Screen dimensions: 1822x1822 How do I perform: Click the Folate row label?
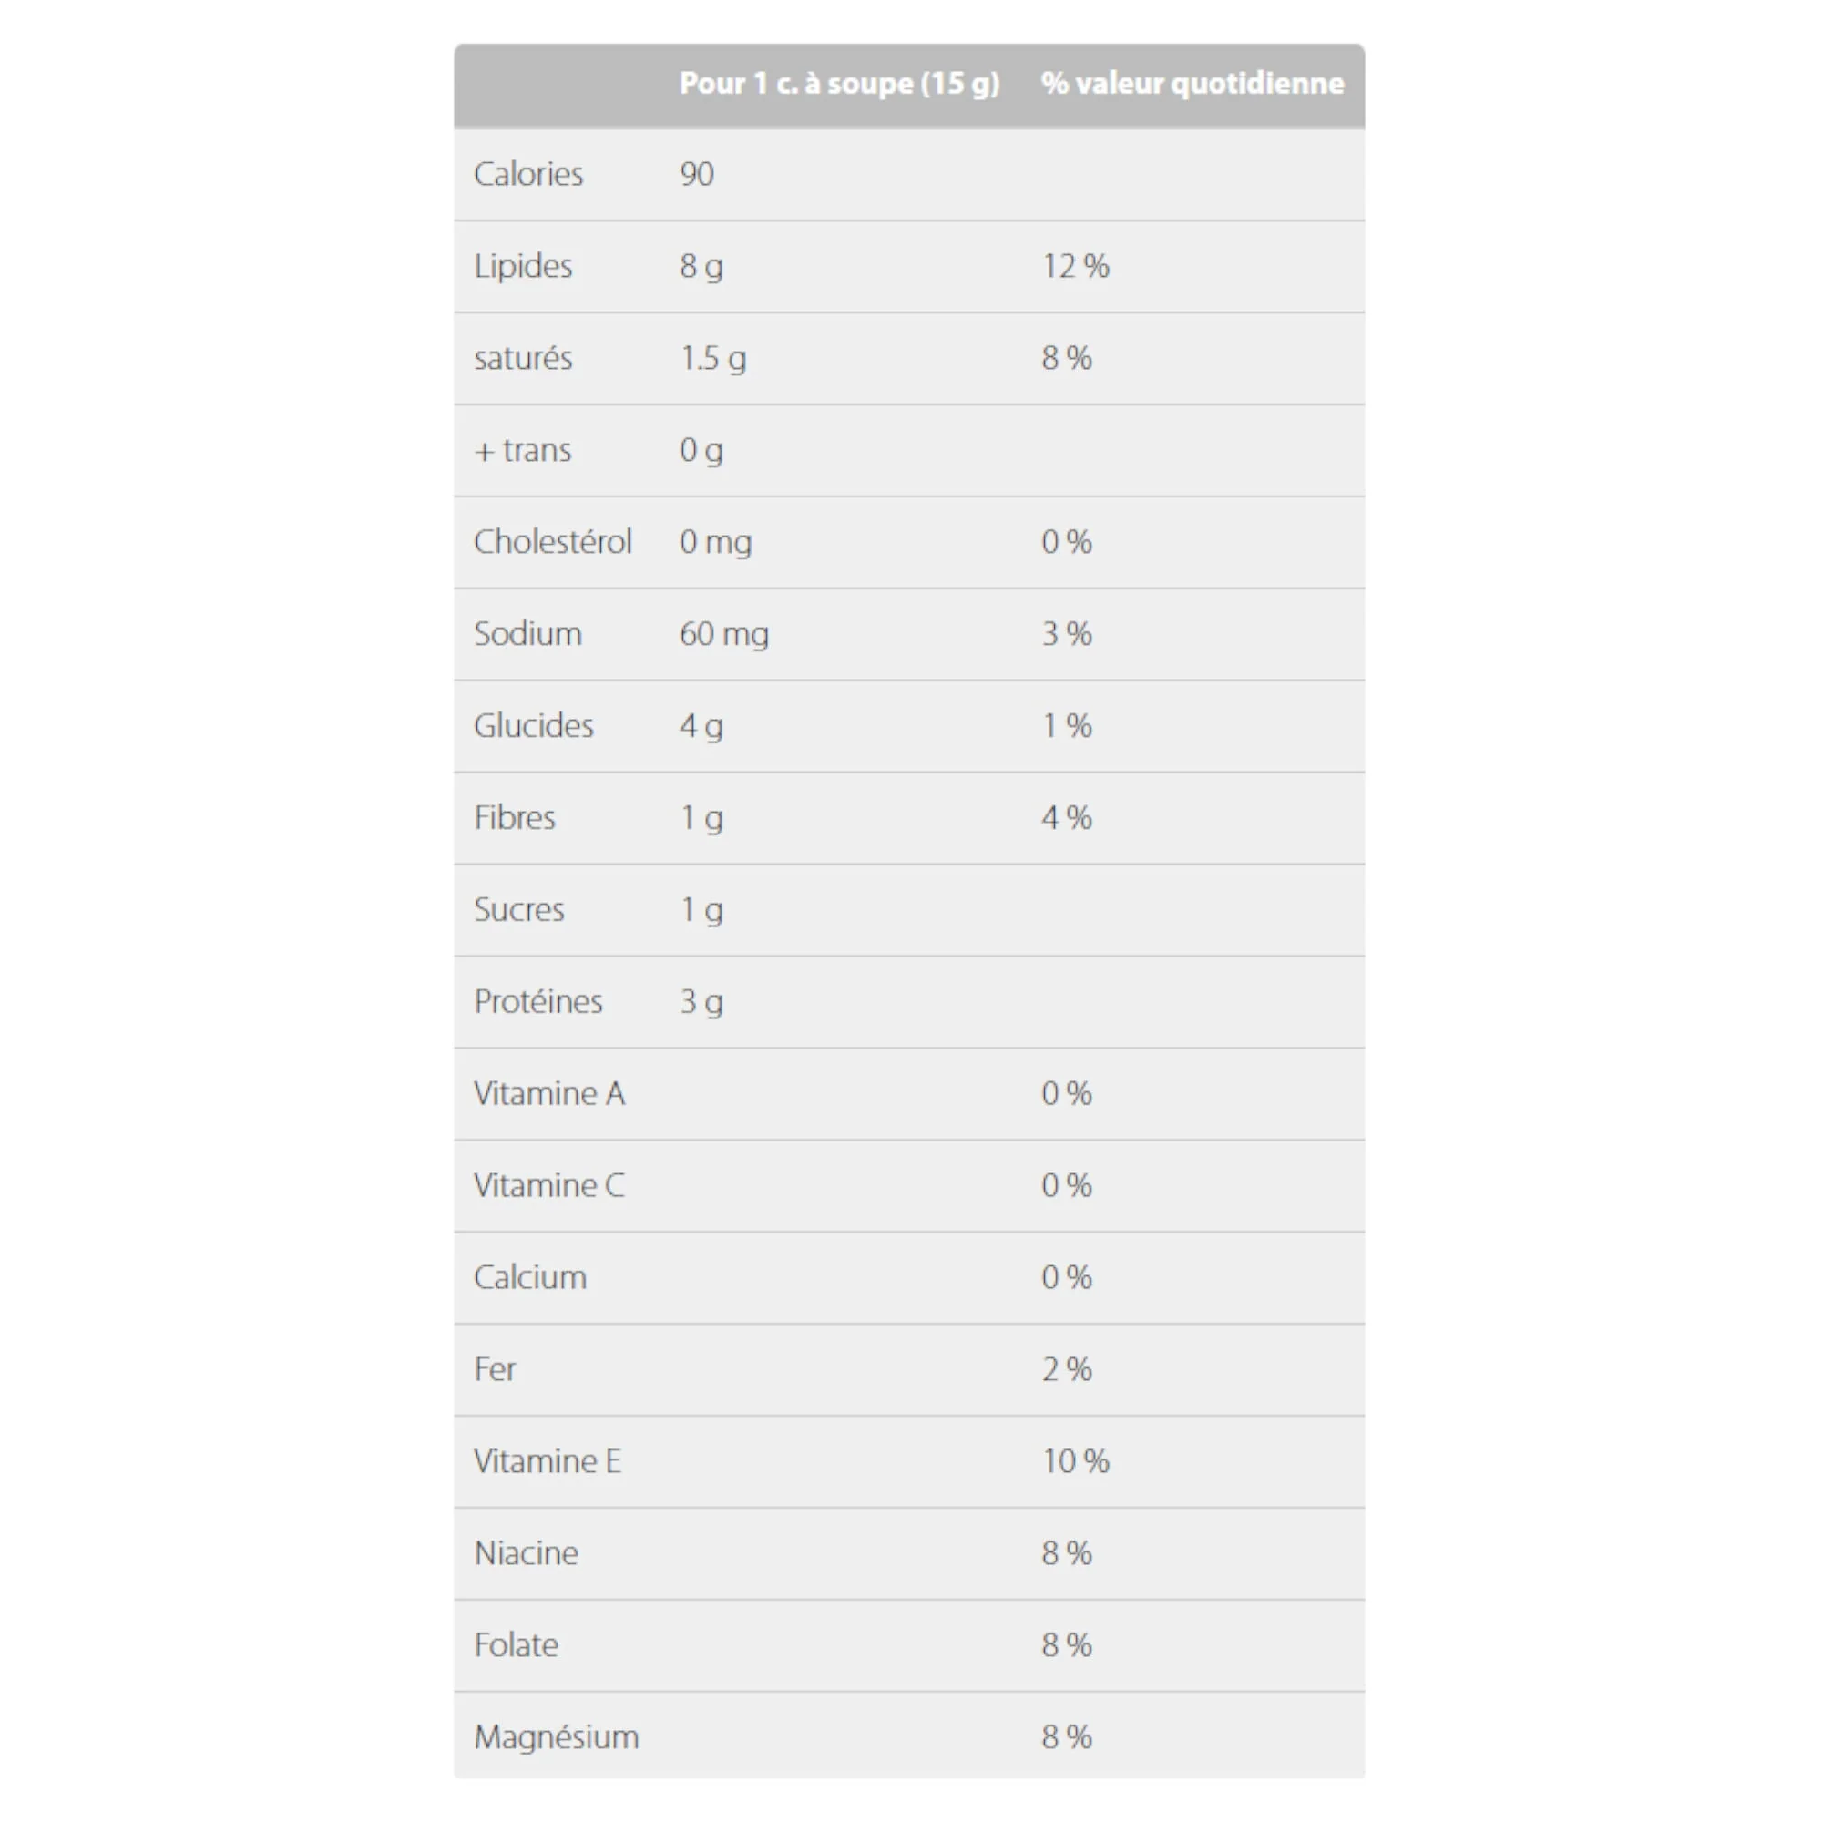pyautogui.click(x=516, y=1645)
